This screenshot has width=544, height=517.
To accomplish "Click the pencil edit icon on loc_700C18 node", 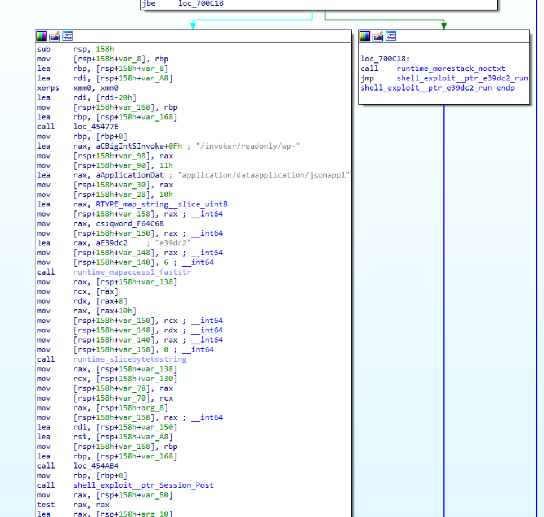I will pyautogui.click(x=377, y=35).
